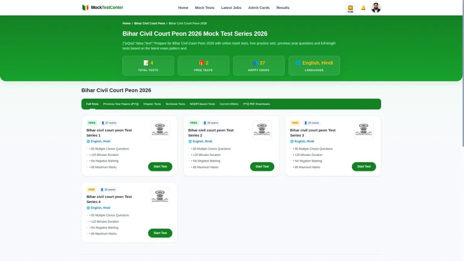Click Bihar Civil Court Peon breadcrumb link

pyautogui.click(x=150, y=24)
